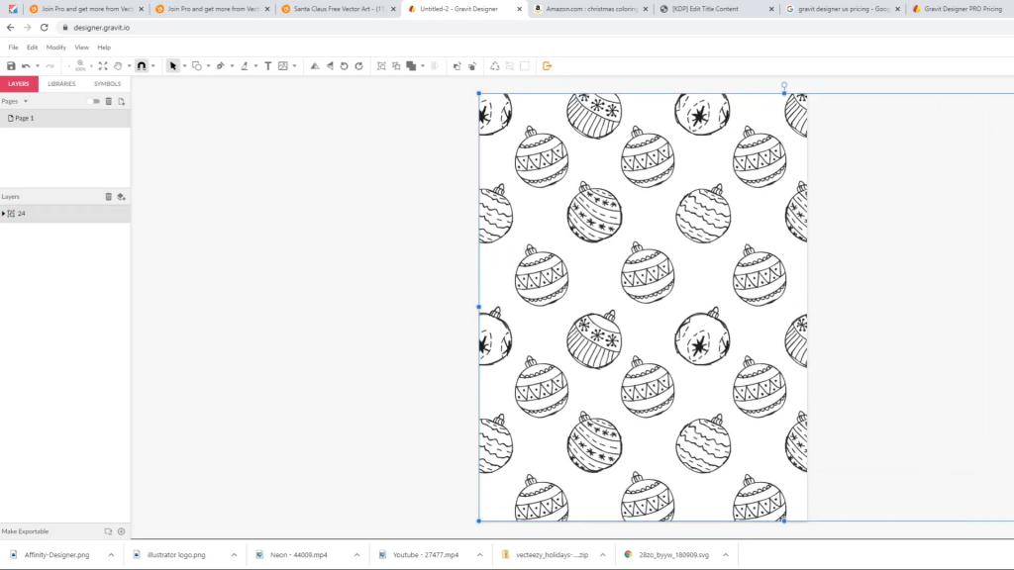Select Page 1 in the pages list
Screen dimensions: 1014x570
pos(24,118)
